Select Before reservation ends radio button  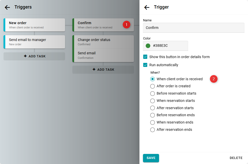(153, 115)
